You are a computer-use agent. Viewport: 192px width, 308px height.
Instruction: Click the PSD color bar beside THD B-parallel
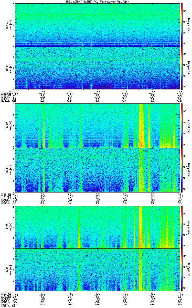182,170
